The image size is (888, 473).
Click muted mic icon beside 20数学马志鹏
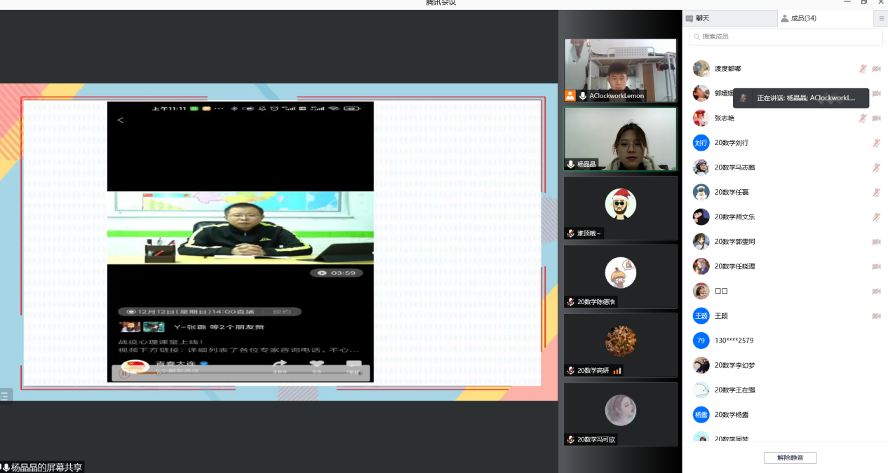tap(876, 167)
